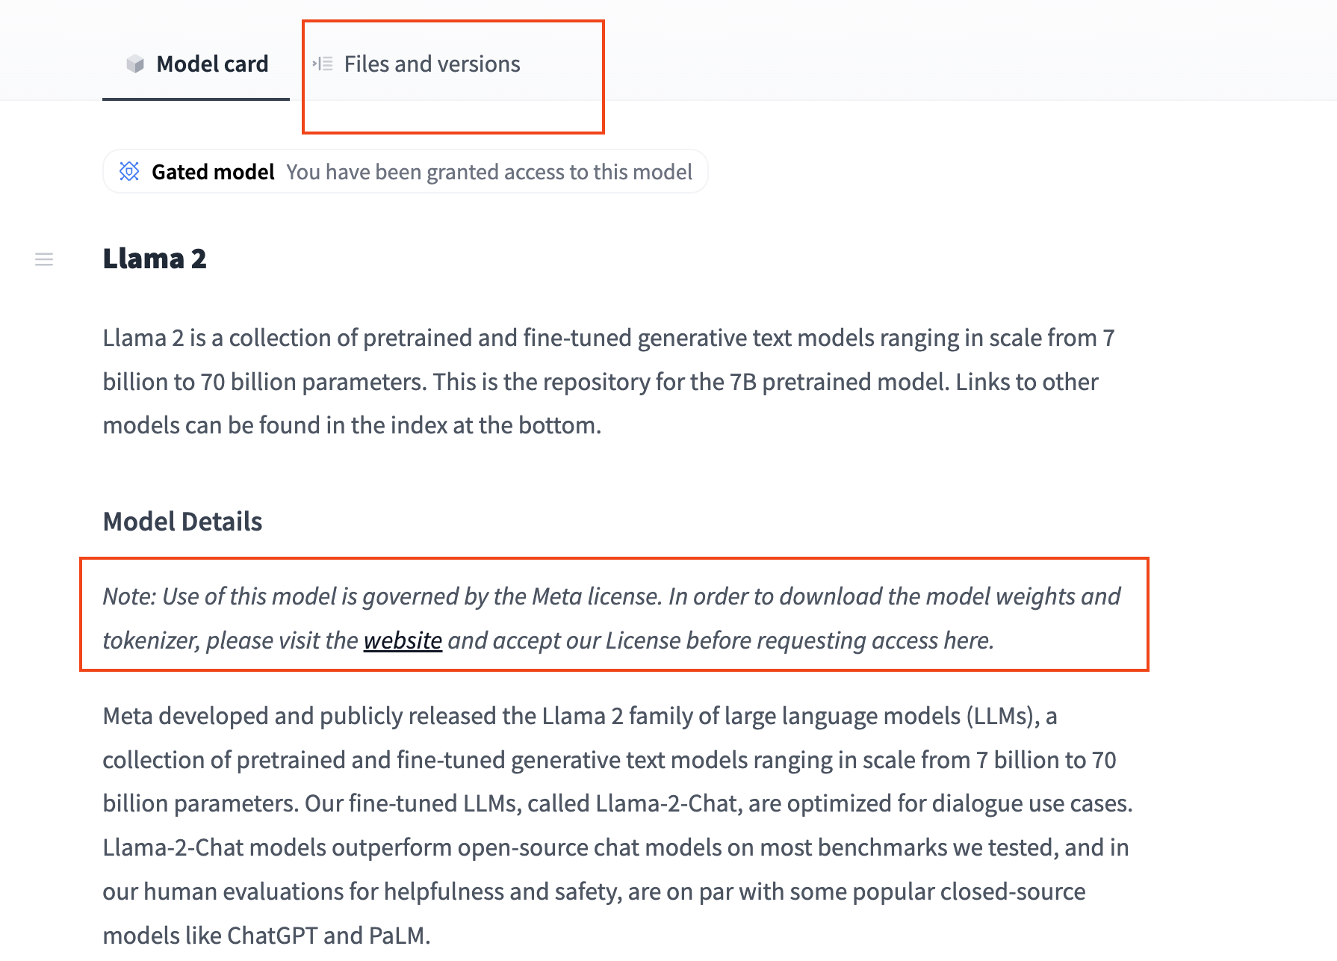Click the granted access status text
The image size is (1337, 961).
(489, 172)
